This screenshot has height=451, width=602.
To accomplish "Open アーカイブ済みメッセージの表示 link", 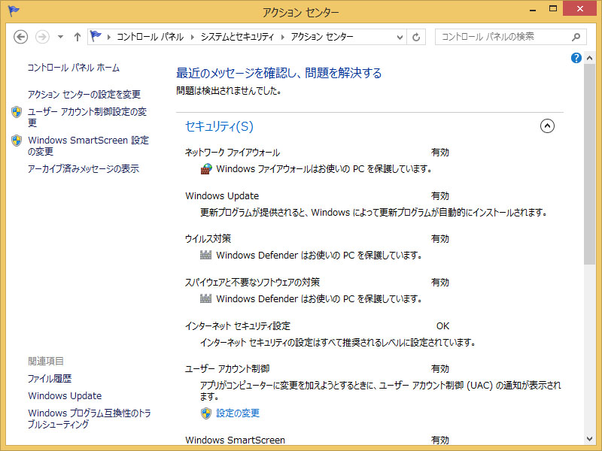I will pyautogui.click(x=84, y=168).
